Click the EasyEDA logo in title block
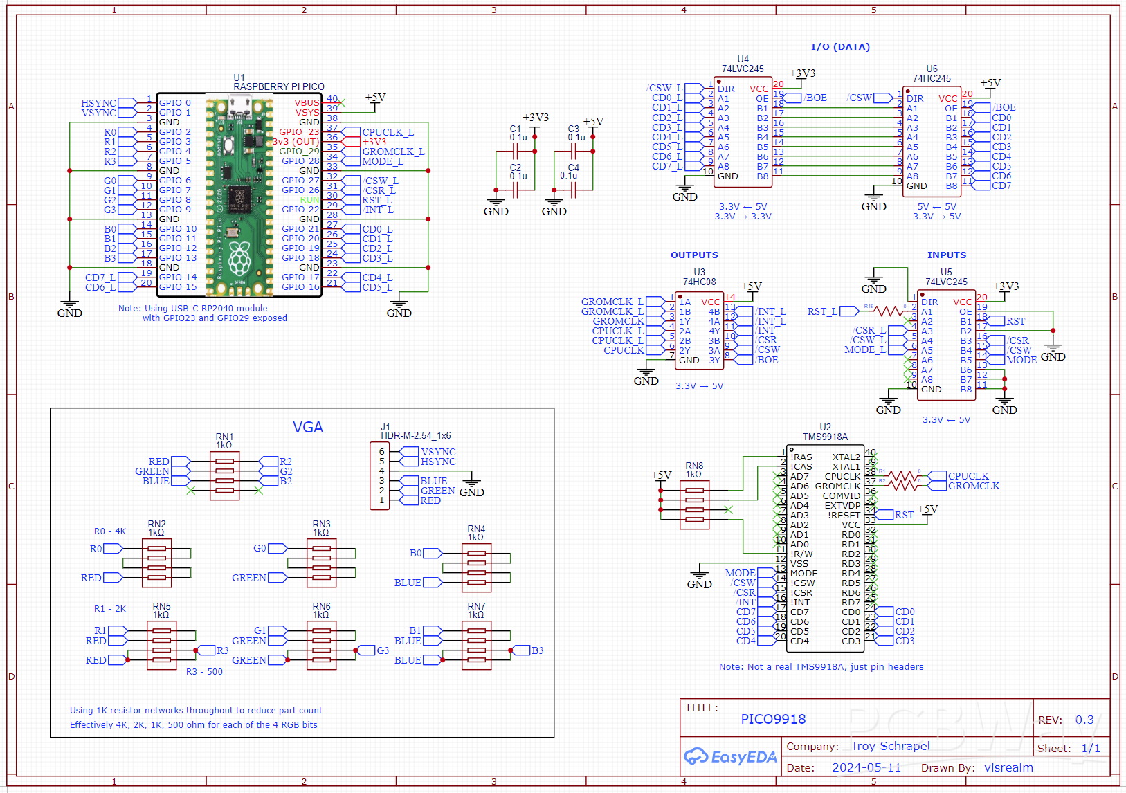 coord(731,757)
